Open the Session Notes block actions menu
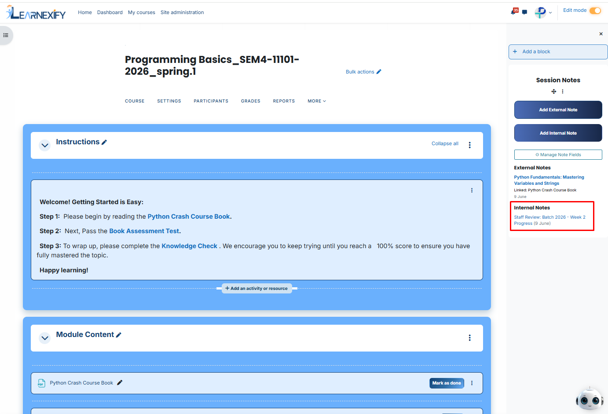The width and height of the screenshot is (608, 414). pos(563,92)
